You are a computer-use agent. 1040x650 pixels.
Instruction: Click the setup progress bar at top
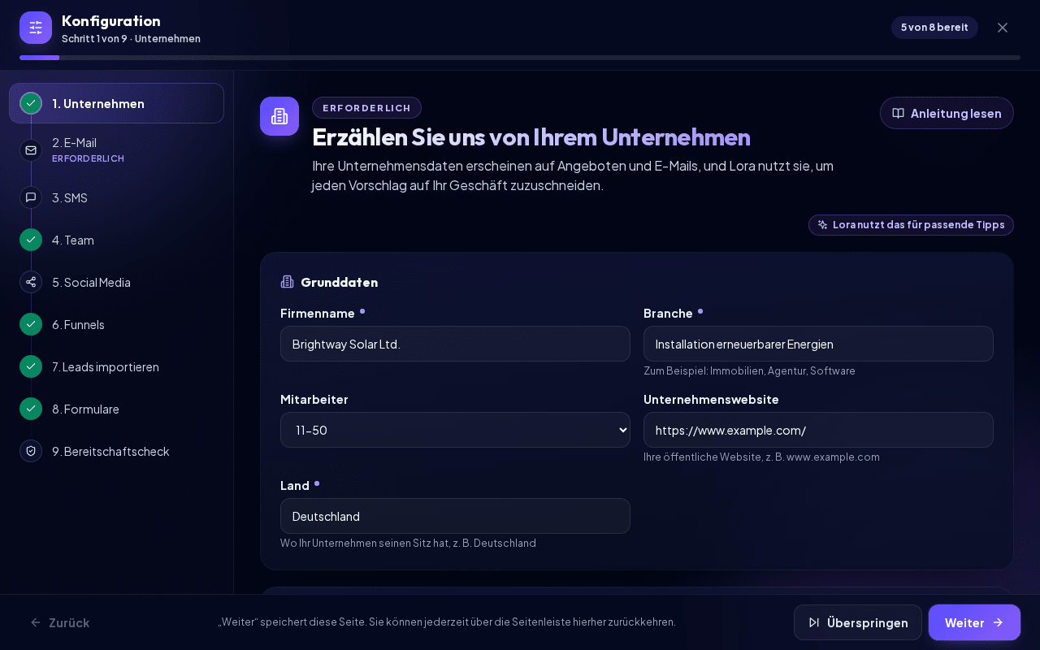[x=520, y=58]
